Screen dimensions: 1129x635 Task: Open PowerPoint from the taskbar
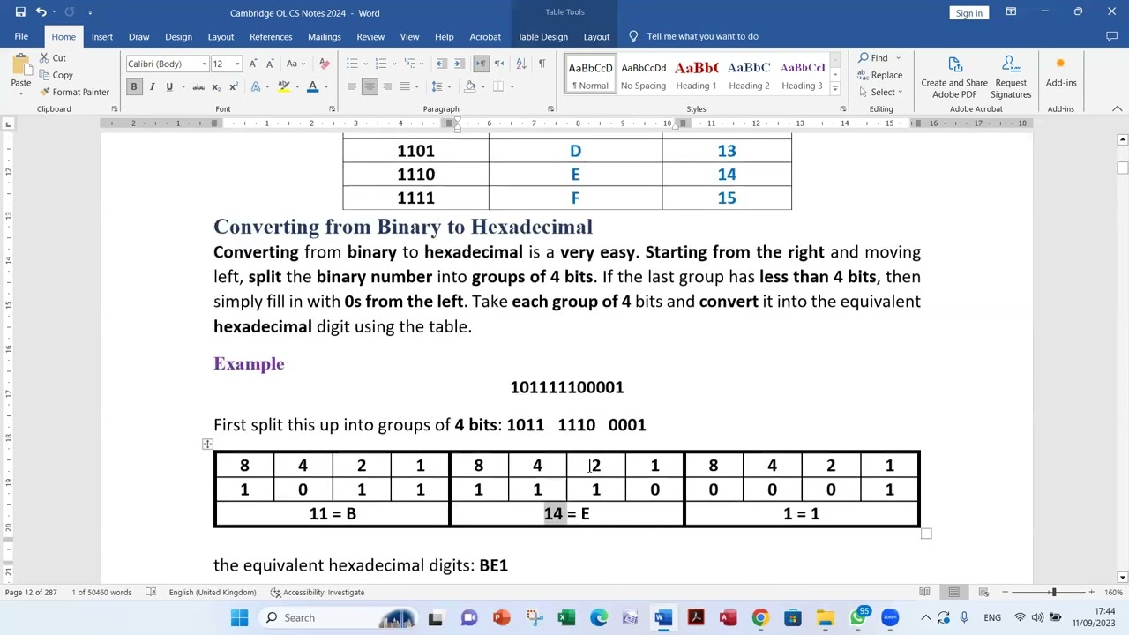point(501,617)
